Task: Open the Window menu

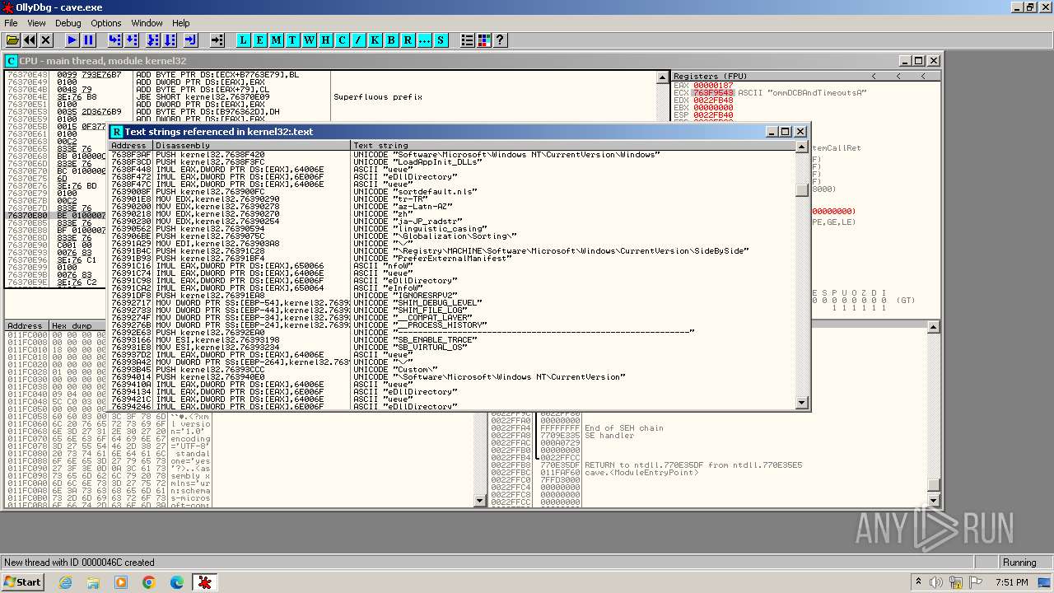Action: pyautogui.click(x=147, y=23)
